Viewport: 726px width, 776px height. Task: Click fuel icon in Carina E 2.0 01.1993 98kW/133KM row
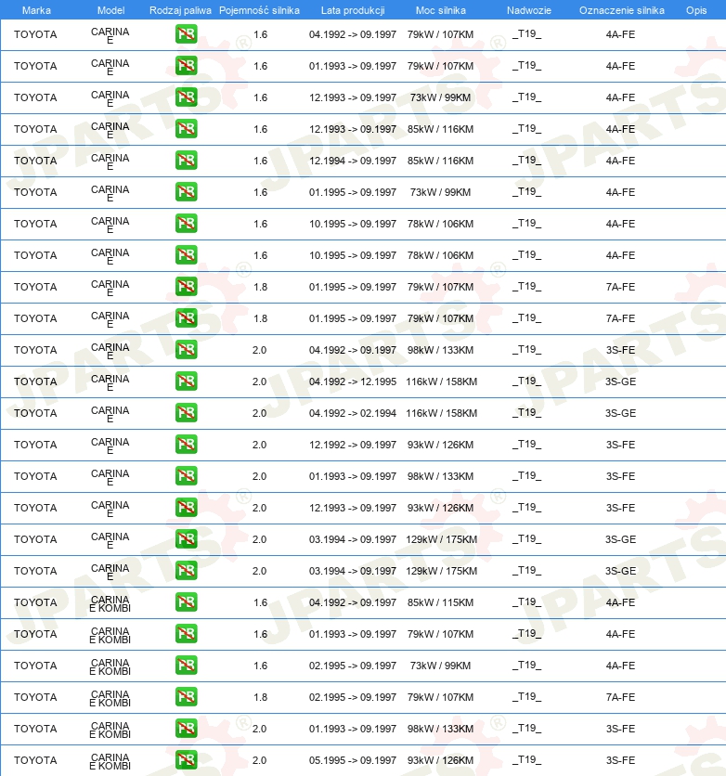186,476
